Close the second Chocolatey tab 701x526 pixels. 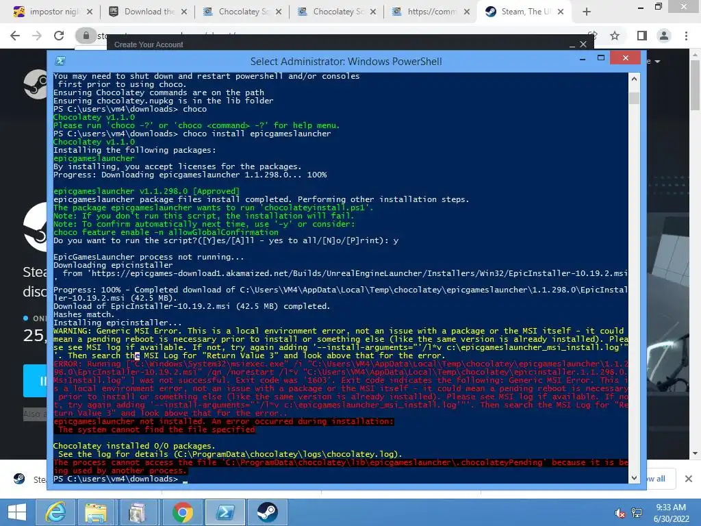coord(373,12)
